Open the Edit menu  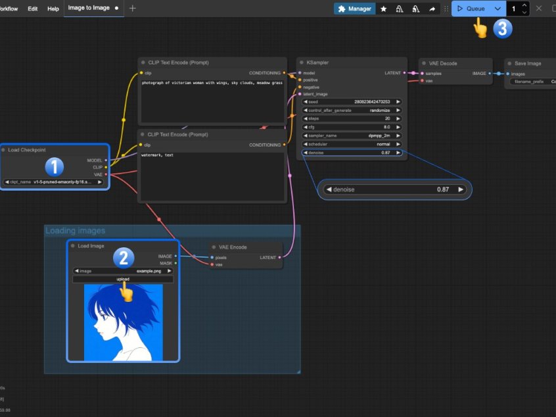point(33,9)
